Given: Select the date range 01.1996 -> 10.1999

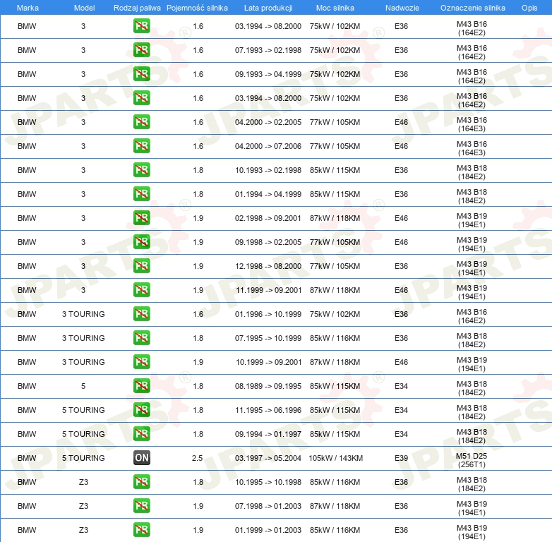Looking at the screenshot, I should click(268, 314).
